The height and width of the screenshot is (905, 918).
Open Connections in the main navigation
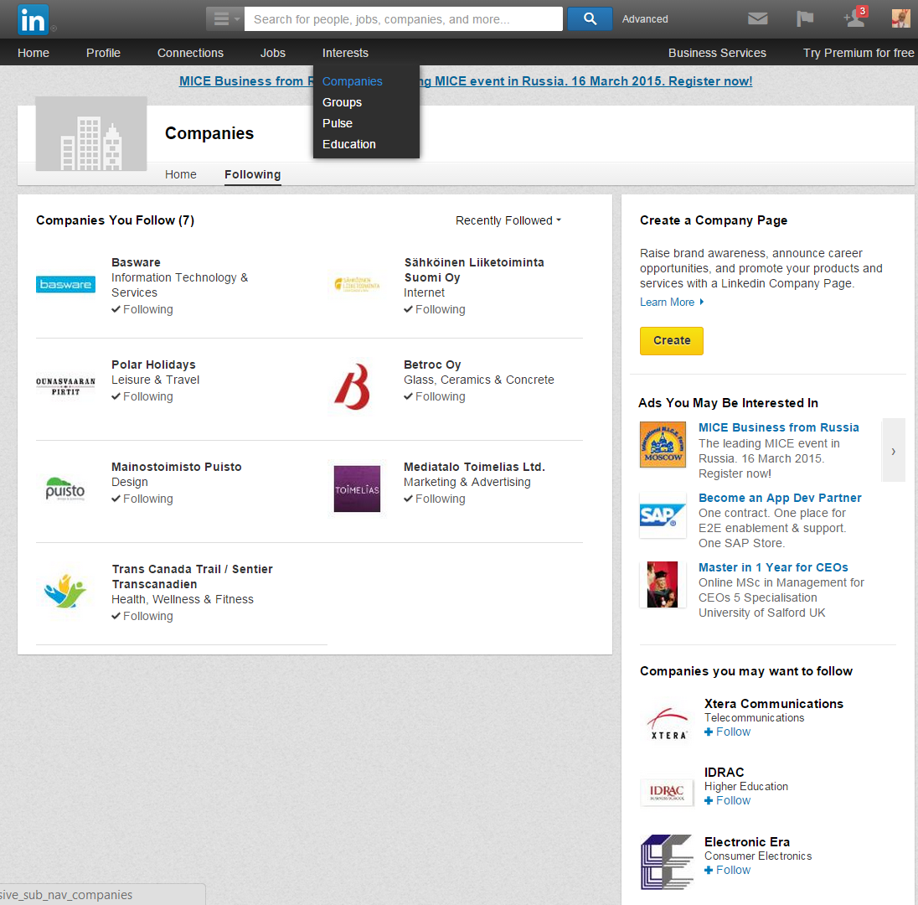click(x=190, y=53)
